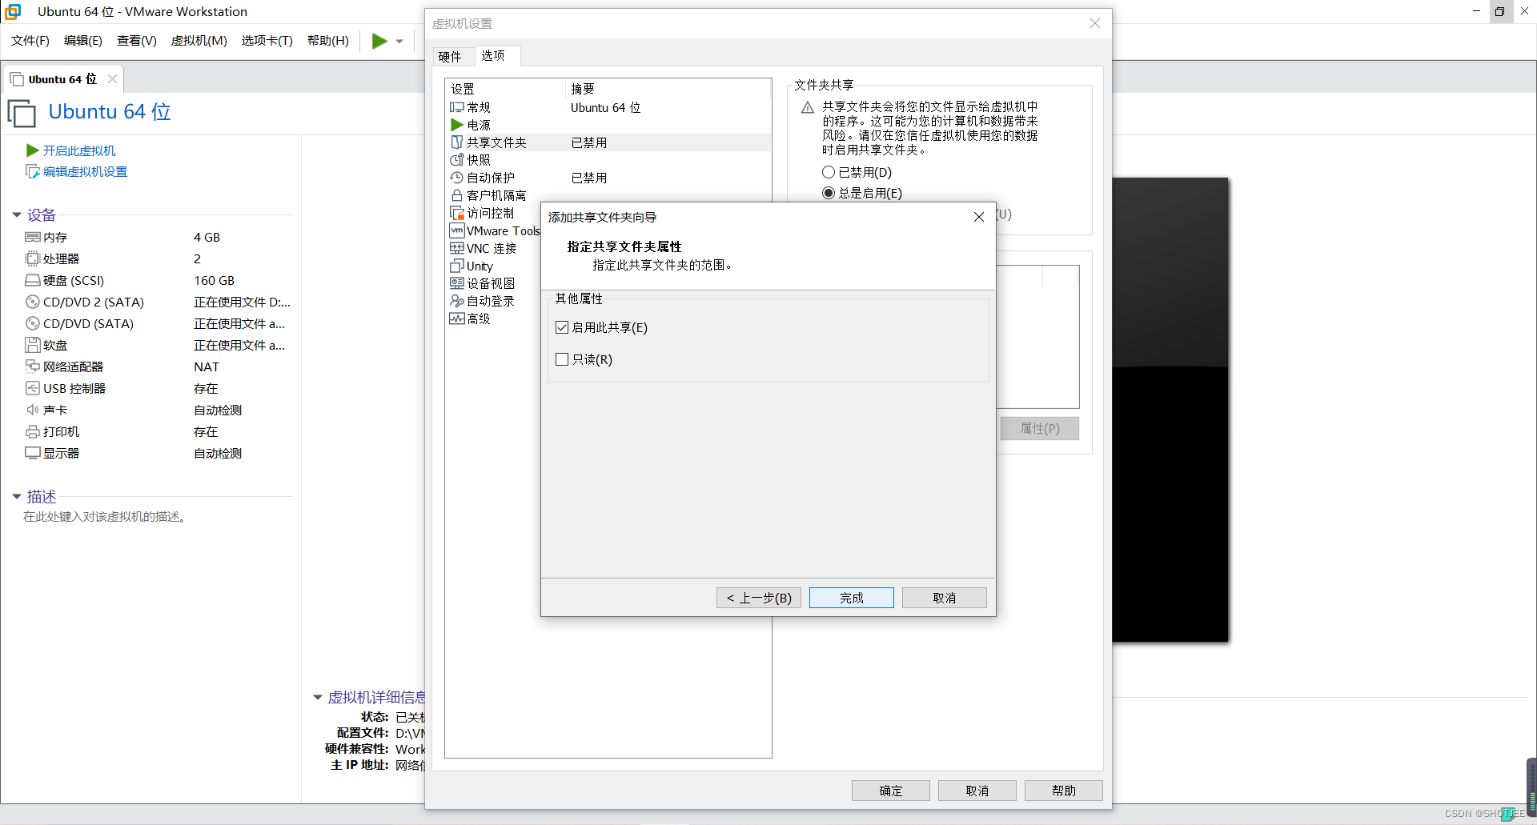
Task: Select the 打印机 device icon
Action: [33, 431]
